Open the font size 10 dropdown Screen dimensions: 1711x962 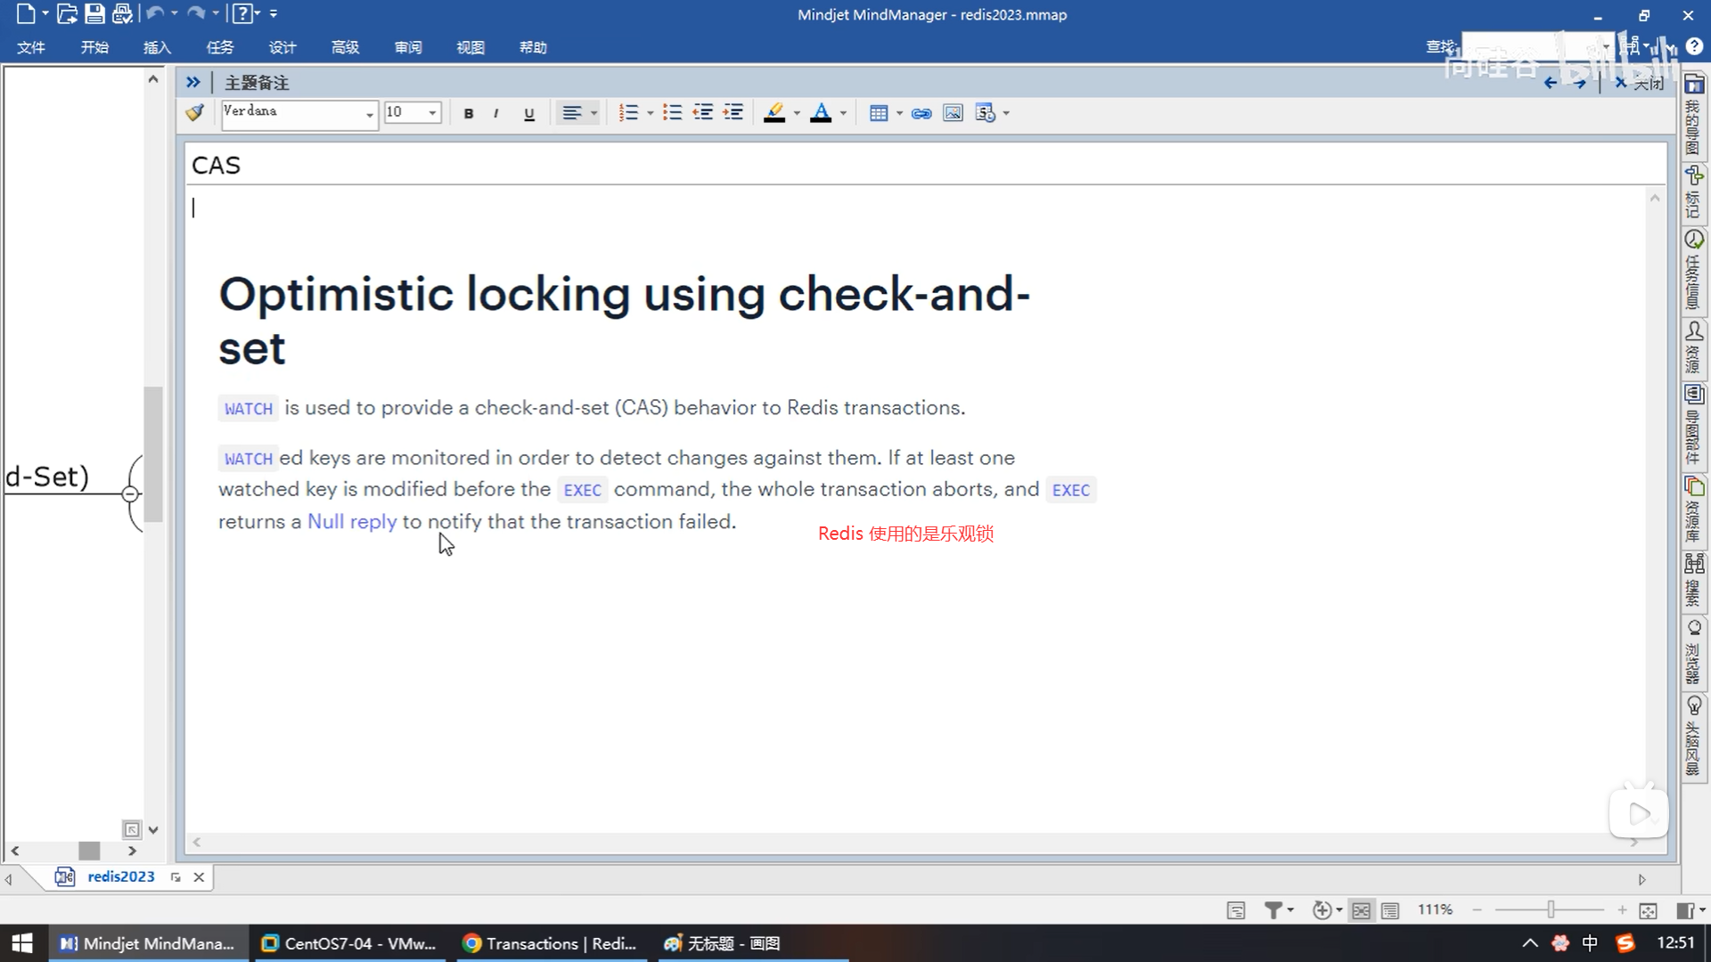(x=432, y=113)
